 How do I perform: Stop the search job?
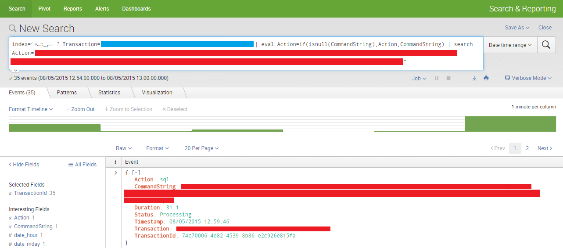[x=448, y=78]
